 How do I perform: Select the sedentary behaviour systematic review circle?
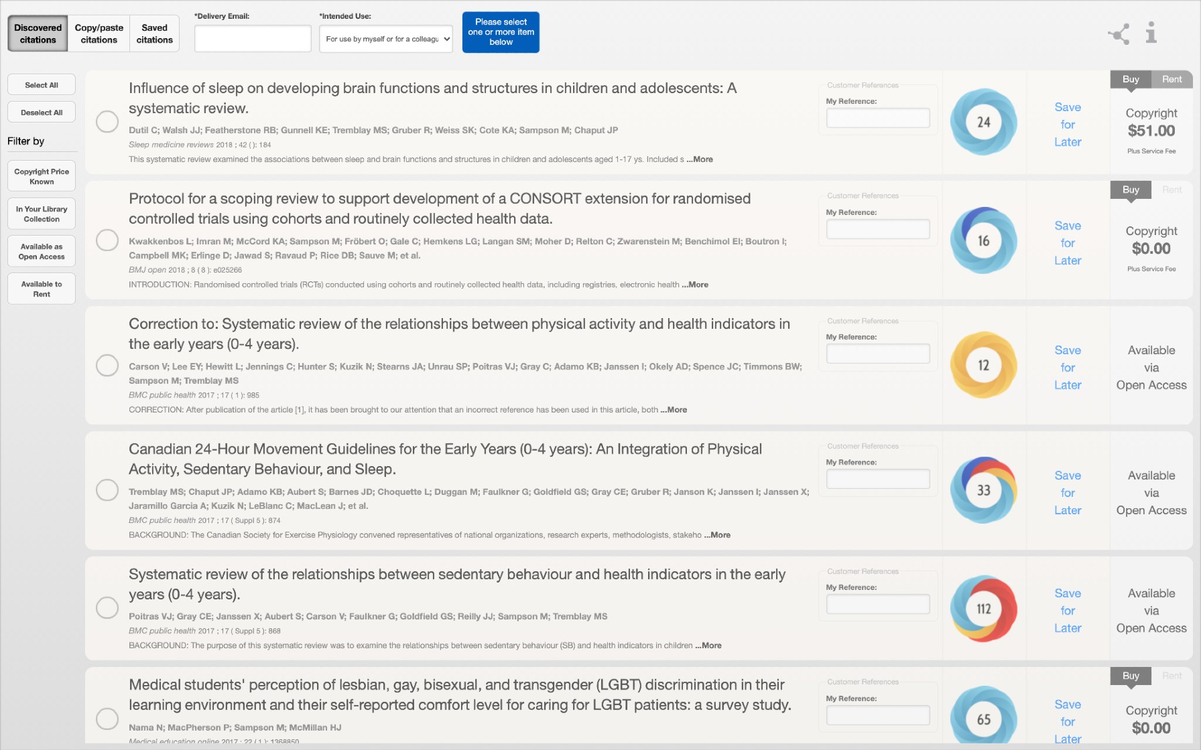click(x=107, y=607)
